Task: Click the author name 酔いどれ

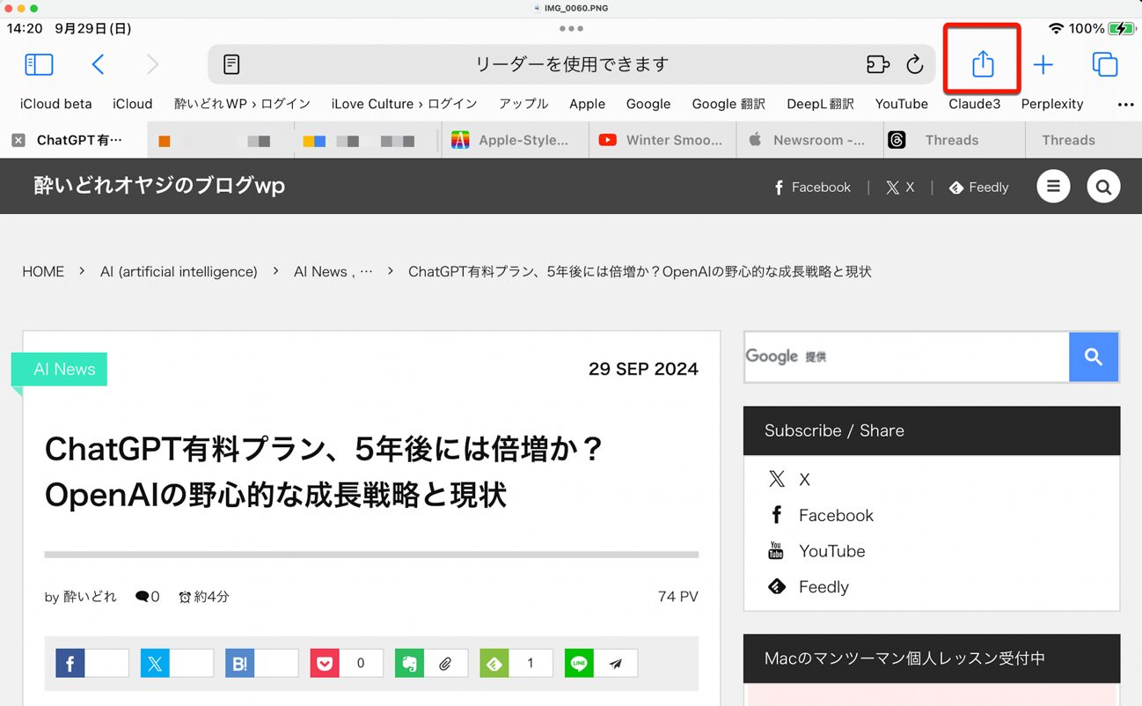Action: 90,597
